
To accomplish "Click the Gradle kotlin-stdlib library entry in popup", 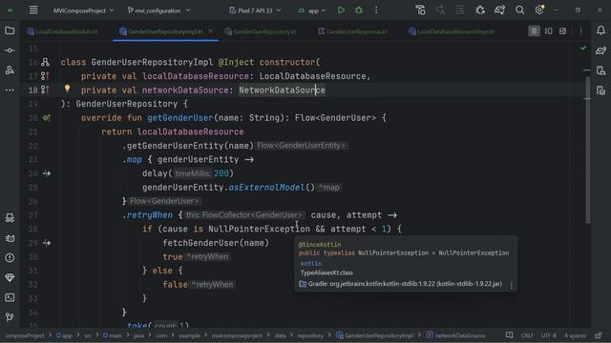I will coord(405,284).
